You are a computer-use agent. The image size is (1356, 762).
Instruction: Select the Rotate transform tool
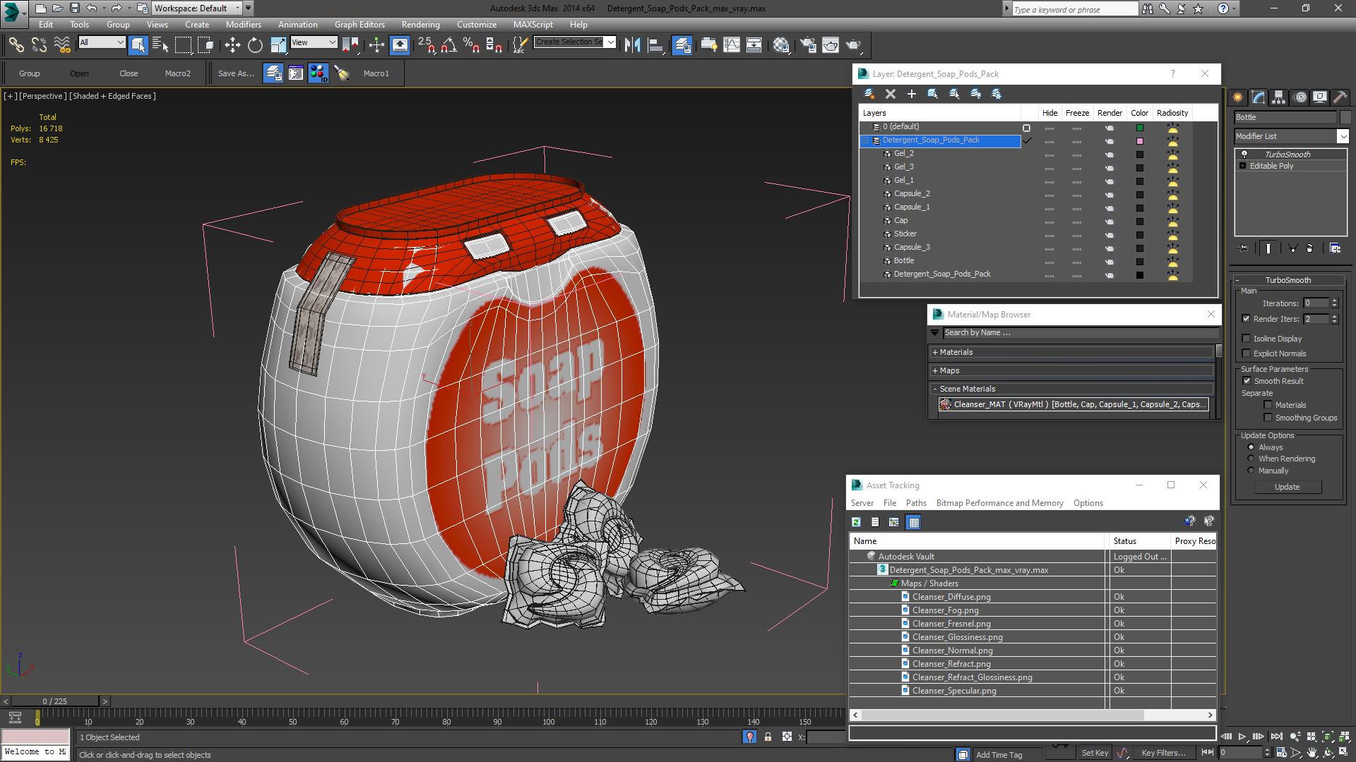pos(255,45)
